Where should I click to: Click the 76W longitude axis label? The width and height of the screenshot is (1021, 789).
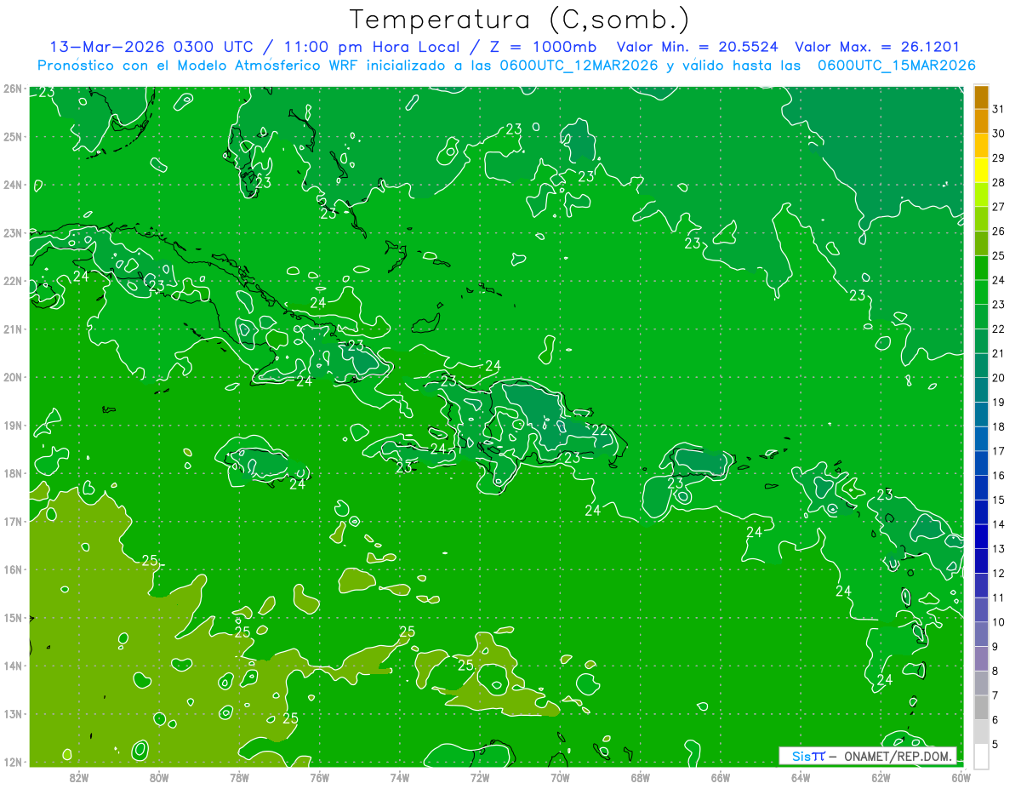click(x=320, y=777)
